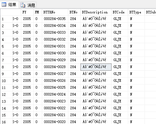The height and width of the screenshot is (124, 156).
Task: Click cell 000284-0030 in BTTRNo column
Action: [x=55, y=53]
